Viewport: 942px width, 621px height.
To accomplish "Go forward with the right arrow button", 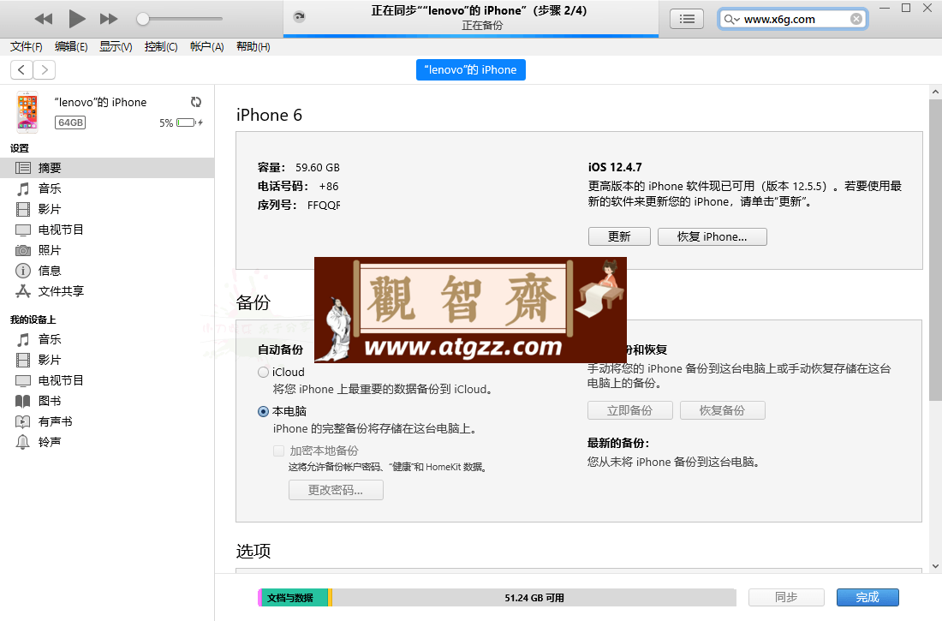I will (45, 69).
